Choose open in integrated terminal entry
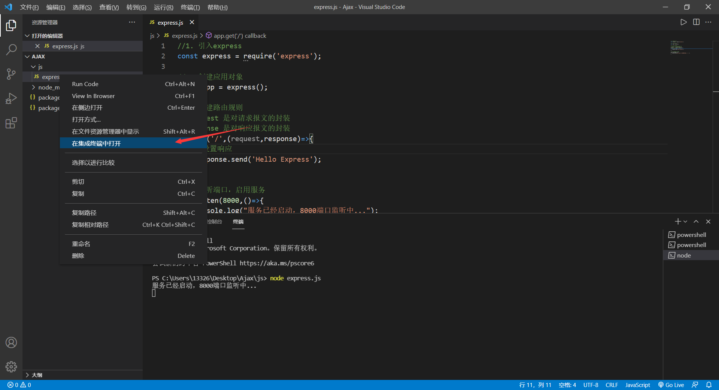The height and width of the screenshot is (390, 719). 133,143
